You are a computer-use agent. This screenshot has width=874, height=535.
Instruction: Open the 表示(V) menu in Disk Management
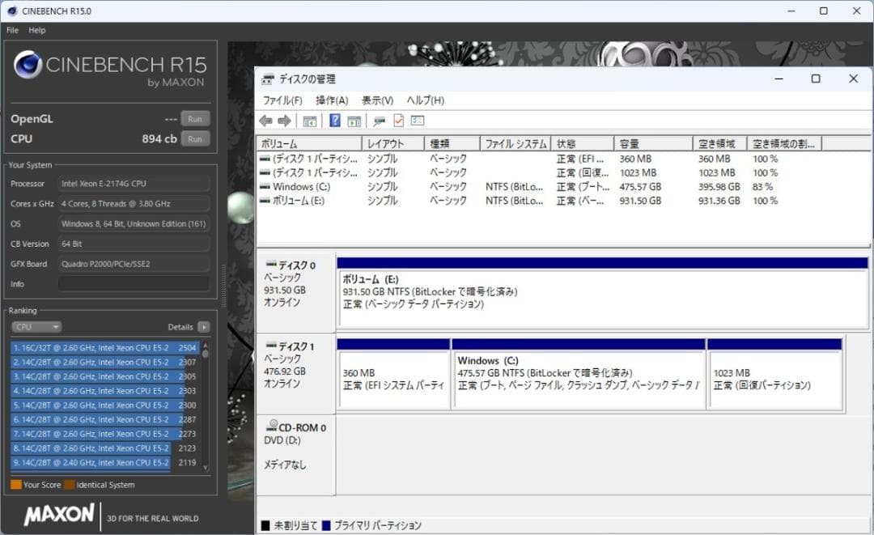[x=376, y=100]
